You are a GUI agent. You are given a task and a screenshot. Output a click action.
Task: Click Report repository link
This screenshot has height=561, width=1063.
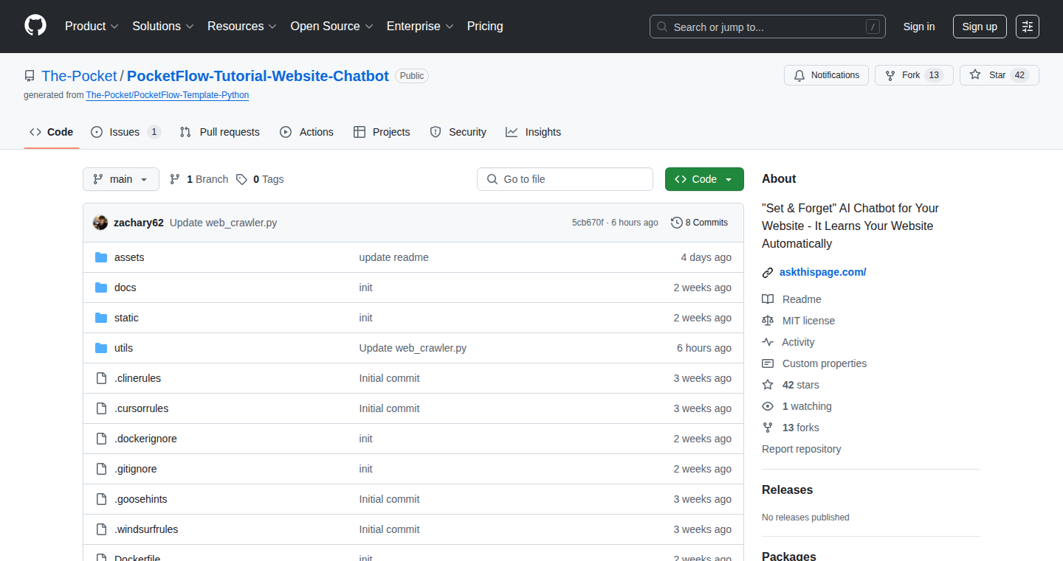802,449
